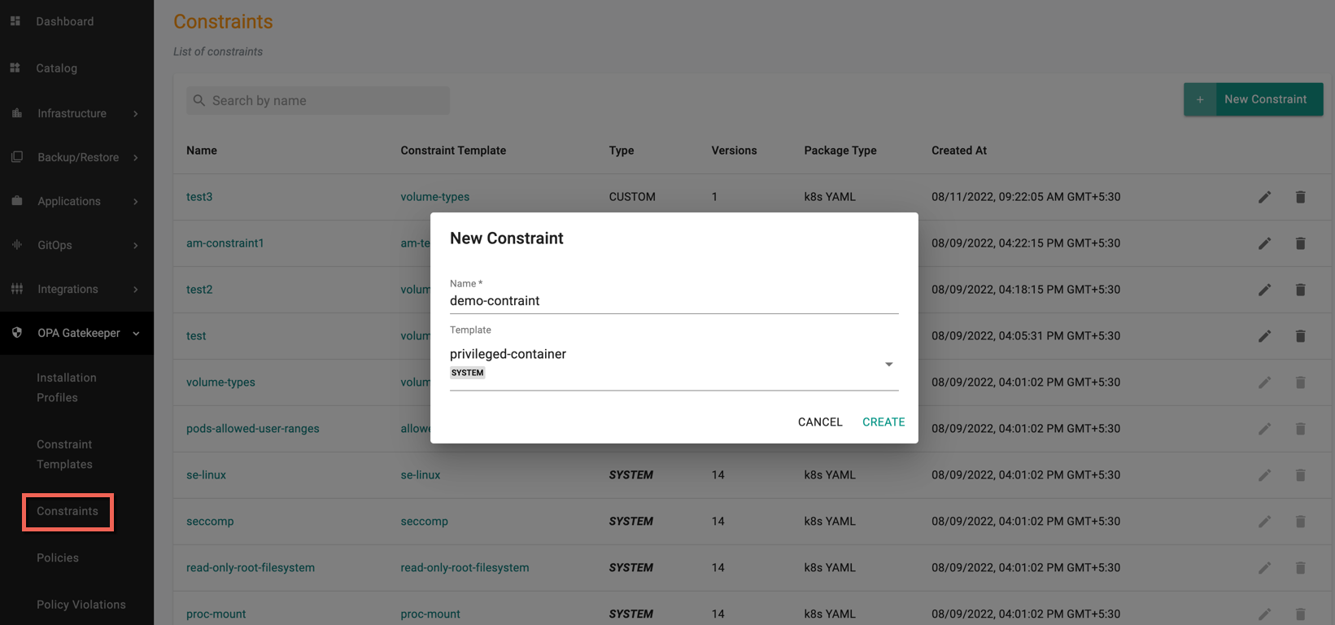Delete am-constraint1 using trash icon
The width and height of the screenshot is (1335, 625).
(x=1300, y=243)
